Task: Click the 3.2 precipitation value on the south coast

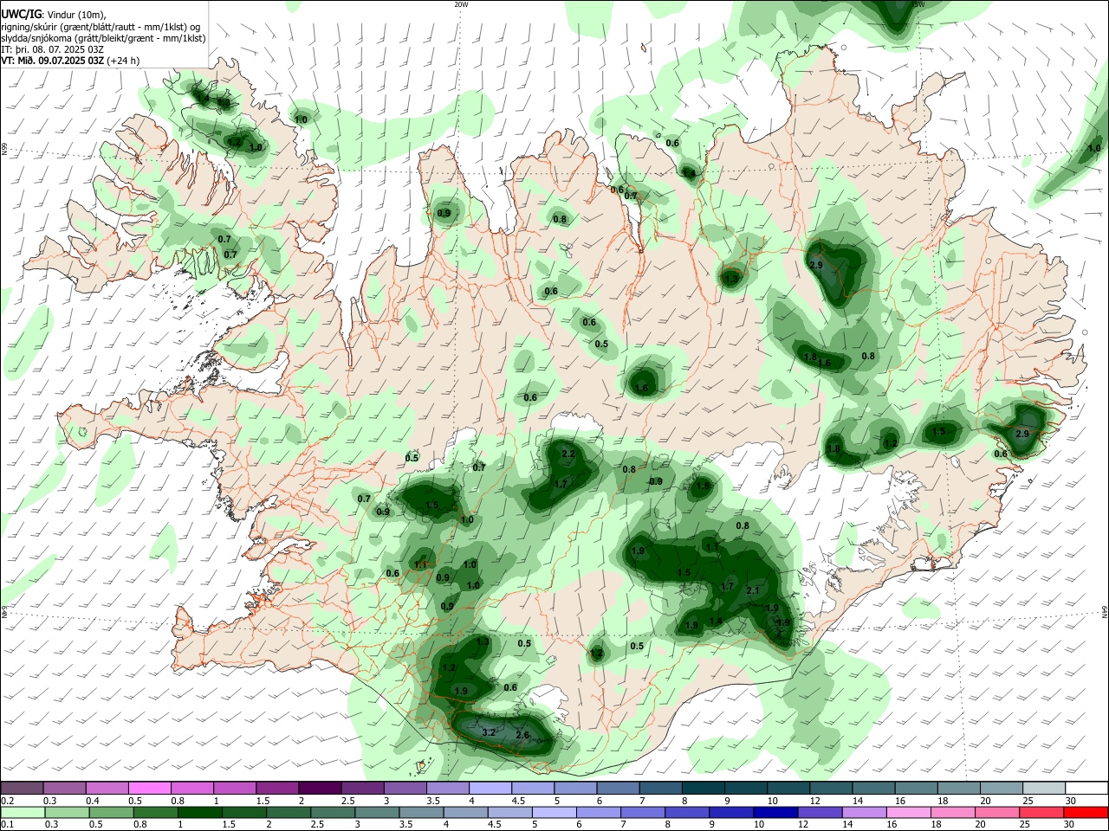Action: [488, 732]
